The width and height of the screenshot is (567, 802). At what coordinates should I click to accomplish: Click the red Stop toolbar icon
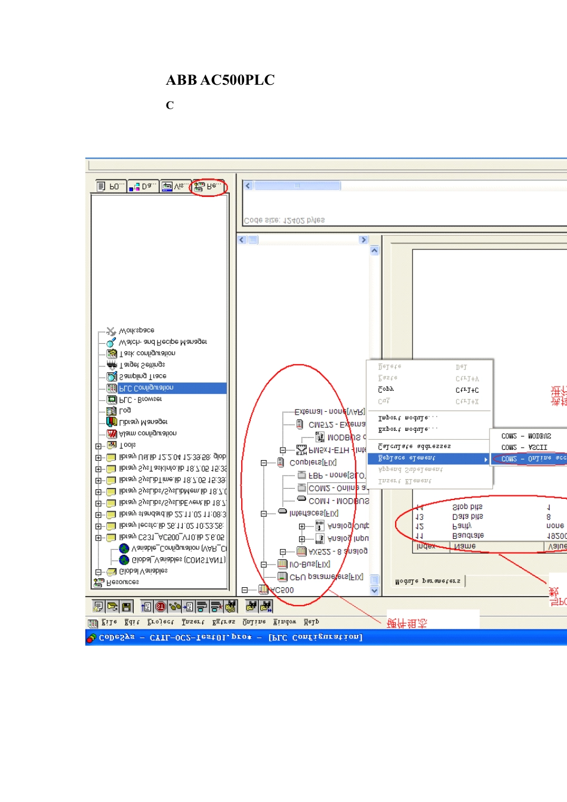pos(161,606)
